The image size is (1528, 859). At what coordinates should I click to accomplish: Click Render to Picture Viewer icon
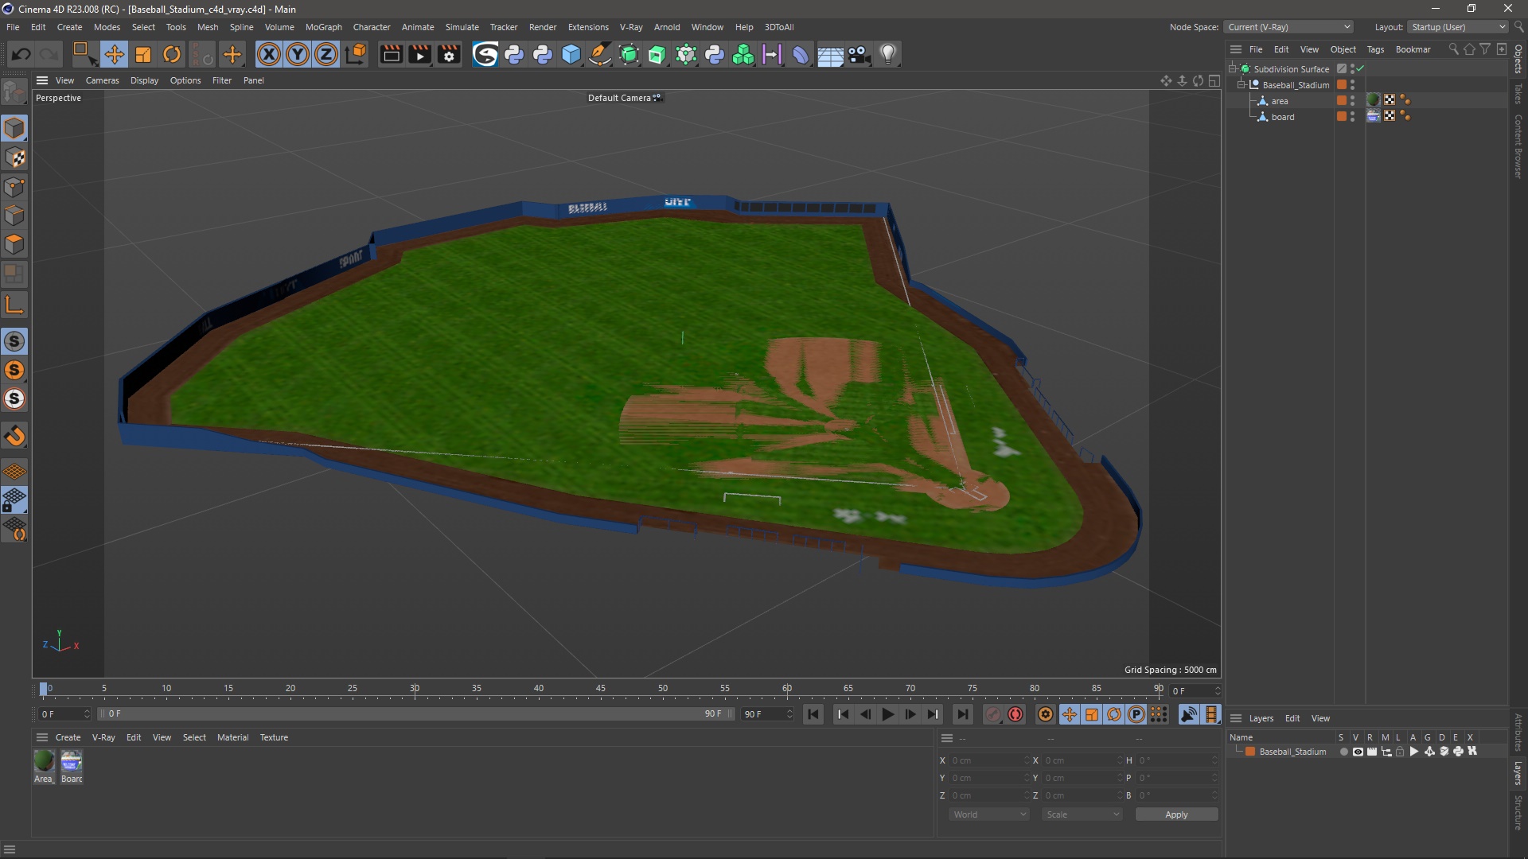(x=419, y=54)
